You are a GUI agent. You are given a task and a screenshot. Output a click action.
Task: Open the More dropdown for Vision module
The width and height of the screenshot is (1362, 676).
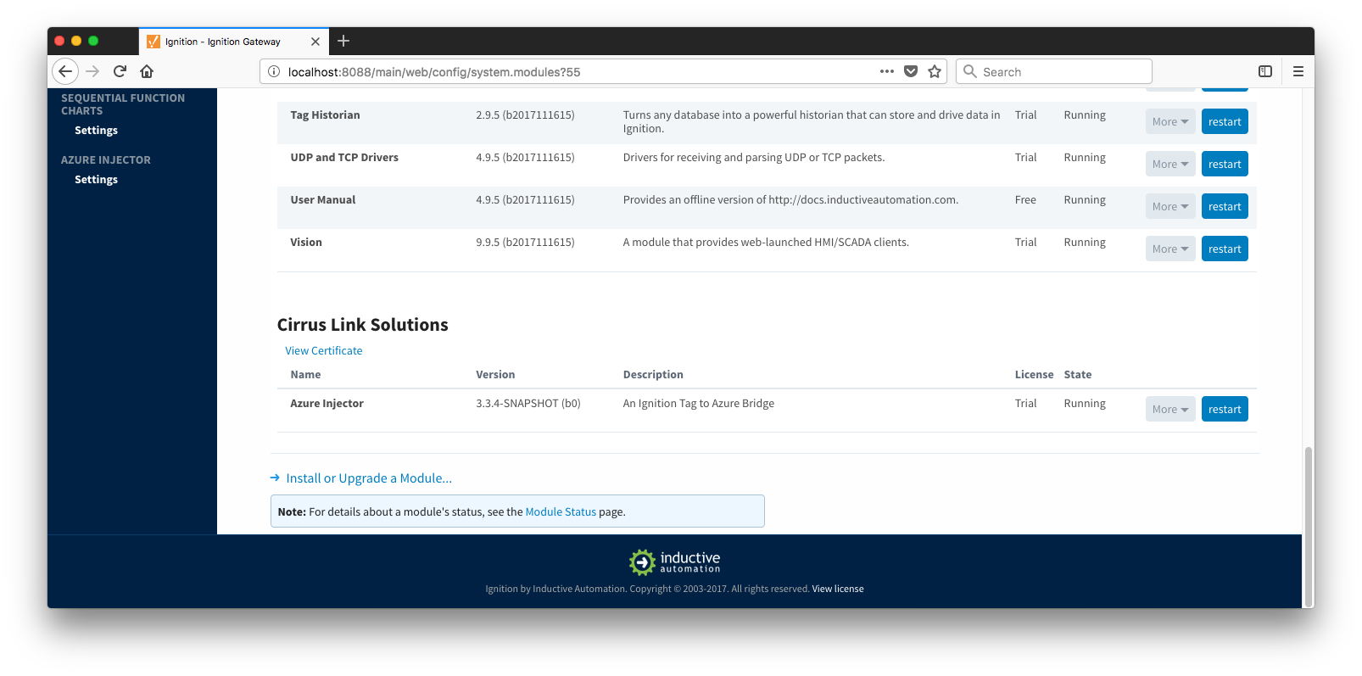(x=1169, y=249)
